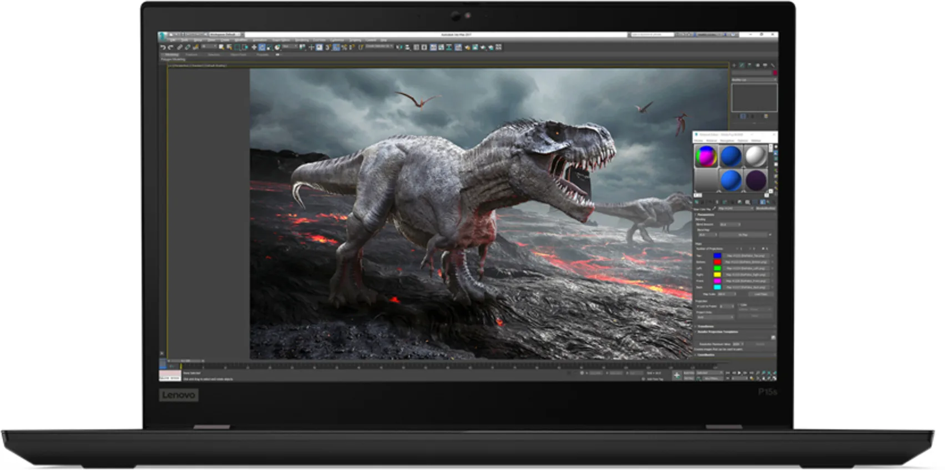Select the Bind to Space Warp tool
This screenshot has width=945, height=470.
pyautogui.click(x=196, y=47)
